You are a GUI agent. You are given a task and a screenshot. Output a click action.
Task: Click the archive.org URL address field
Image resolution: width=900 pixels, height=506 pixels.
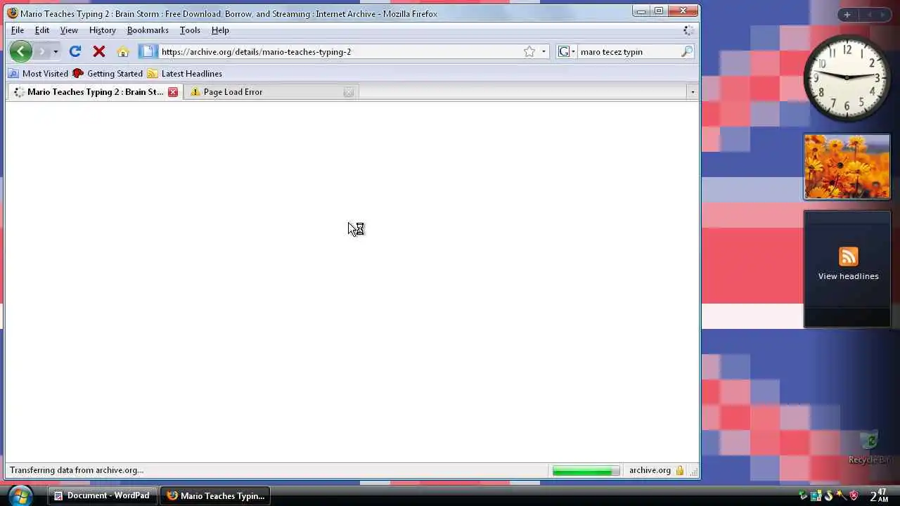[340, 51]
